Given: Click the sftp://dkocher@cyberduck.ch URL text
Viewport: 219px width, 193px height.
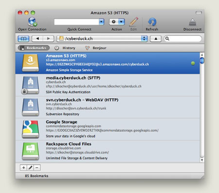Looking at the screenshot, I should [x=93, y=87].
